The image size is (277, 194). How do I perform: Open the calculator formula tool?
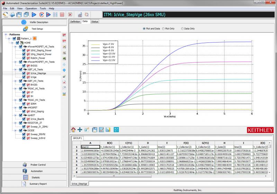[116, 129]
